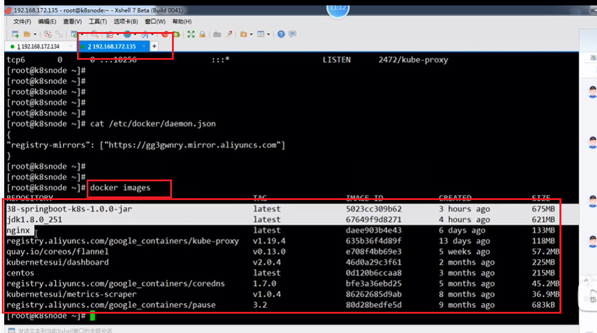Expand the layout icon dropdown arrow
This screenshot has width=597, height=333.
pos(268,34)
